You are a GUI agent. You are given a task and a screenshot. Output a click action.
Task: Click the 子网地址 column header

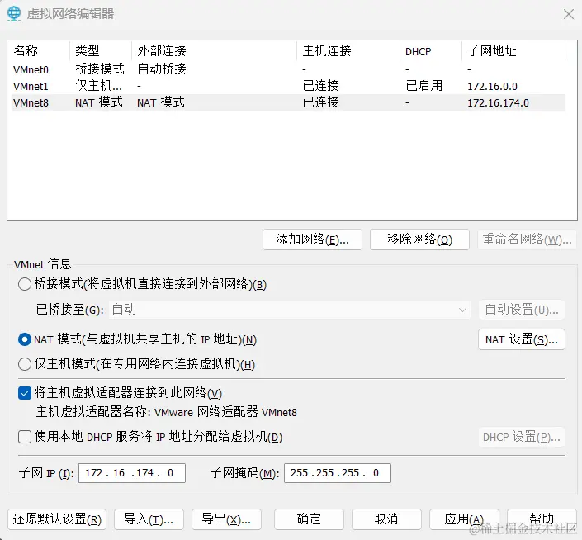513,51
